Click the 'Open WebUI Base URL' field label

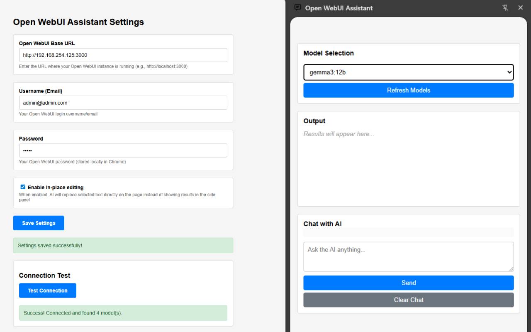tap(47, 43)
